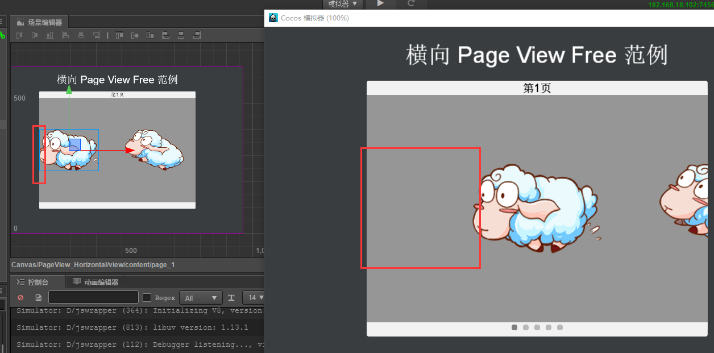Switch to the 控制台 tab
This screenshot has width=714, height=353.
33,282
